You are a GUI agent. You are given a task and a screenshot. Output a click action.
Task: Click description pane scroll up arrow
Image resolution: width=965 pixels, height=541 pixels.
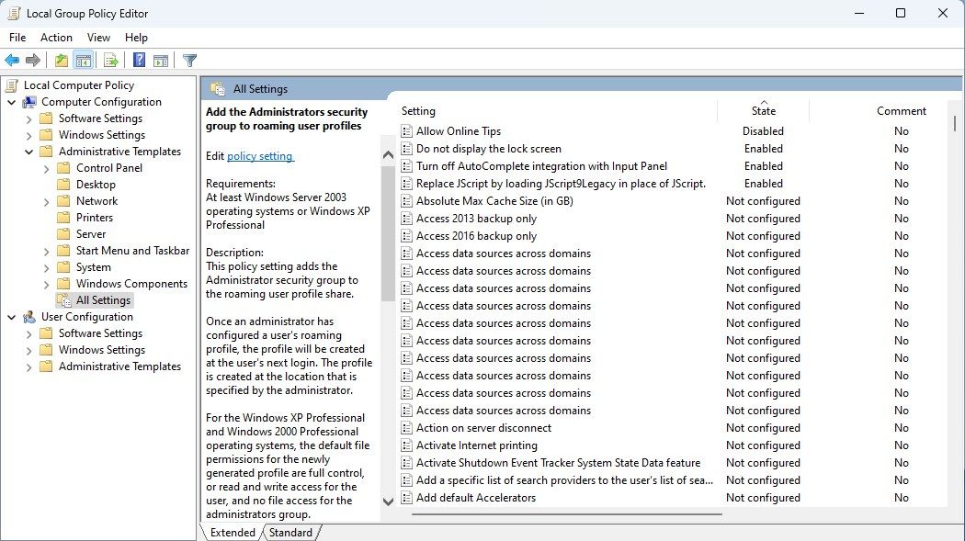pyautogui.click(x=388, y=155)
